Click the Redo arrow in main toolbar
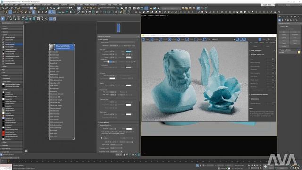The image size is (302, 170). point(7,8)
